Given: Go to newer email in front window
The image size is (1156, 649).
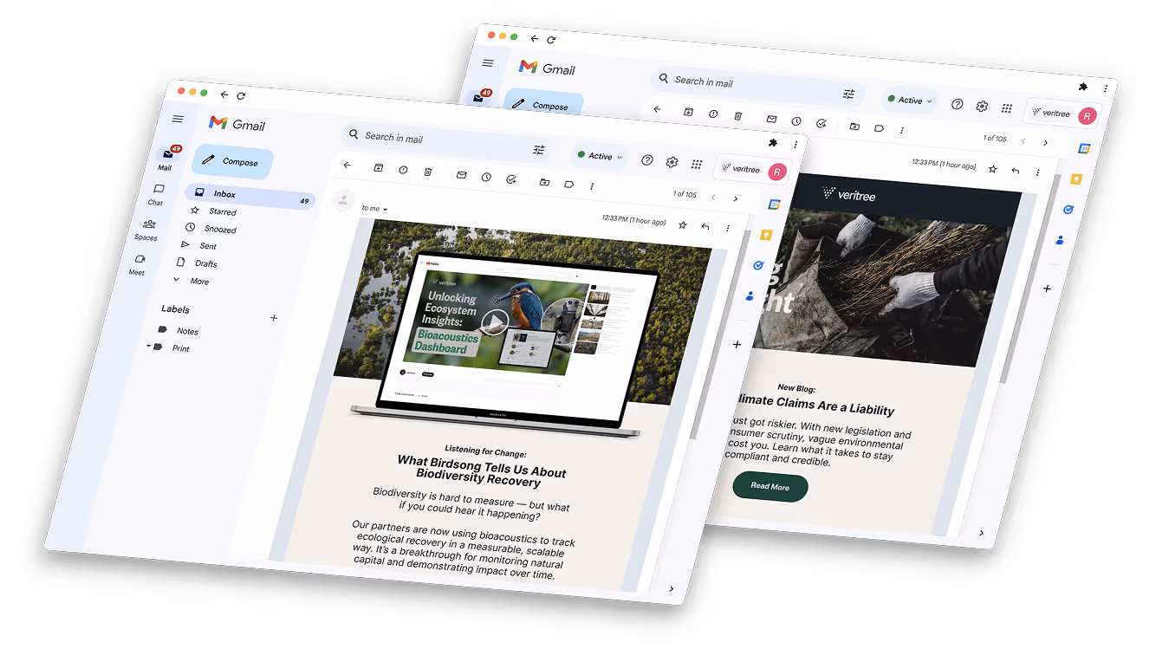Looking at the screenshot, I should (x=713, y=197).
